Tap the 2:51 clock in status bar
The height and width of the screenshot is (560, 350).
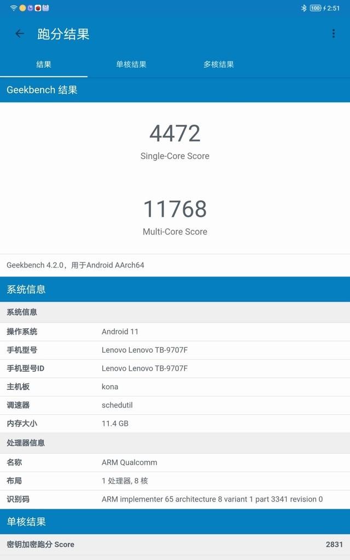pyautogui.click(x=334, y=8)
